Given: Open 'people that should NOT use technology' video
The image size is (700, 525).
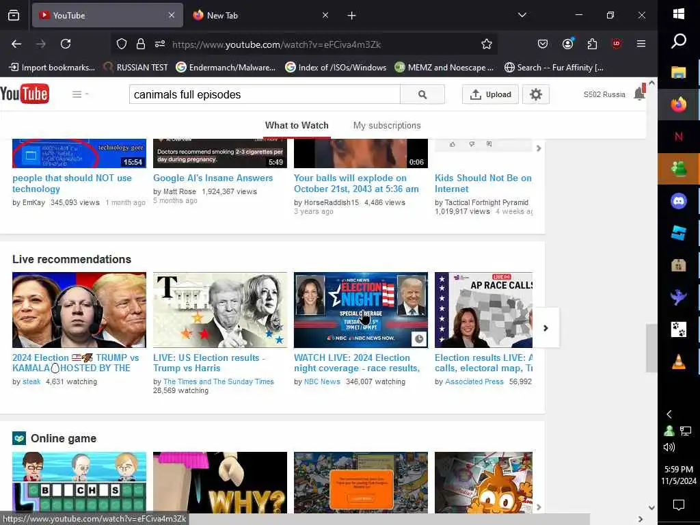Looking at the screenshot, I should [72, 183].
